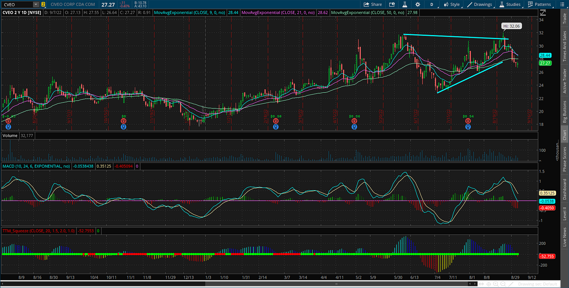Screen dimensions: 569x288
Task: Open the Studies menu
Action: click(510, 4)
